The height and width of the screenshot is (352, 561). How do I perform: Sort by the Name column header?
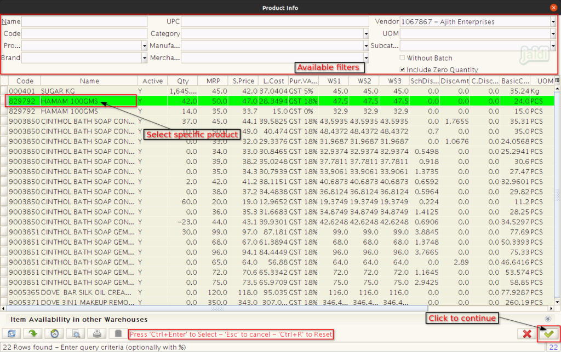click(89, 81)
